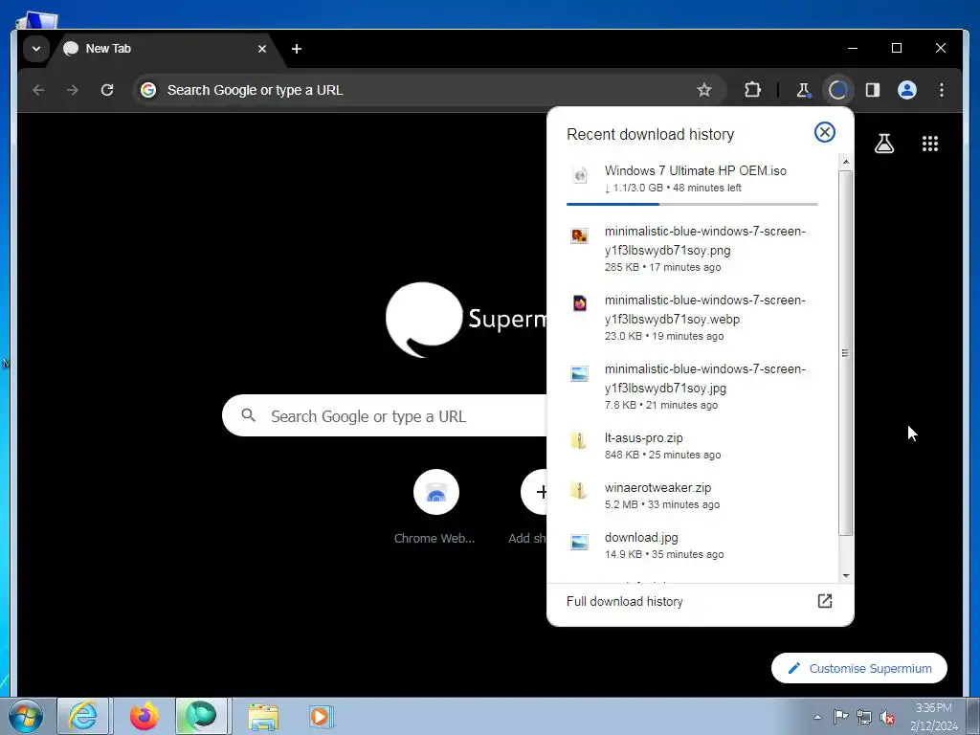Open the y1f3lbswydb71soy.png download entry
Viewport: 980px width, 735px height.
click(692, 248)
